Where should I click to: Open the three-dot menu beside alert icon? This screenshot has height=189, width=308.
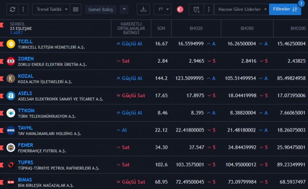coord(209,9)
